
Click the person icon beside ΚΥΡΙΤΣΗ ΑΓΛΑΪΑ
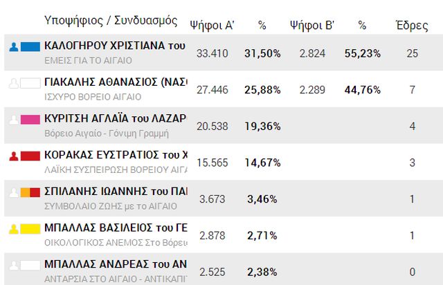14,119
